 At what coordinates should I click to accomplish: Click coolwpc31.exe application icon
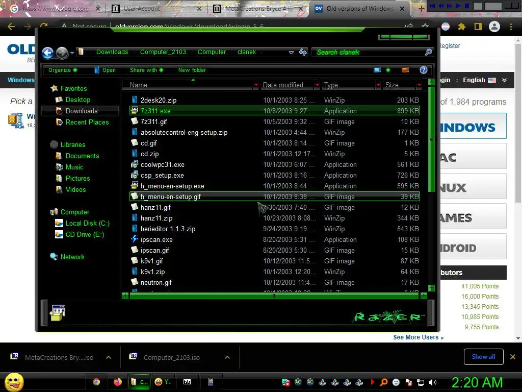[x=135, y=164]
